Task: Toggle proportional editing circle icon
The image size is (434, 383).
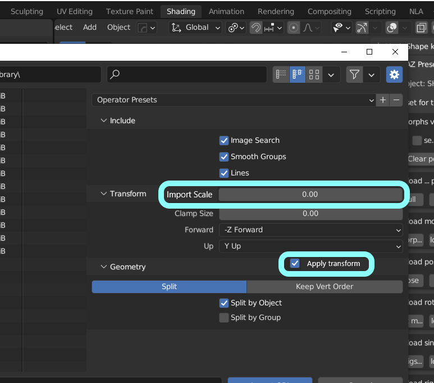Action: (294, 28)
